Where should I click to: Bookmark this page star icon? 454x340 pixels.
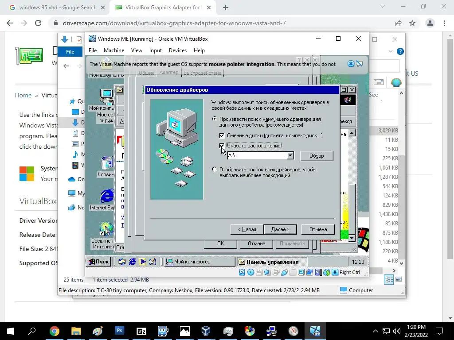412,23
